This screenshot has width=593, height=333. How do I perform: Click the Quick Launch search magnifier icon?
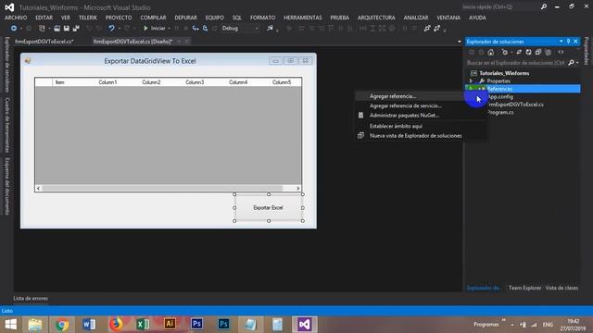pos(544,6)
